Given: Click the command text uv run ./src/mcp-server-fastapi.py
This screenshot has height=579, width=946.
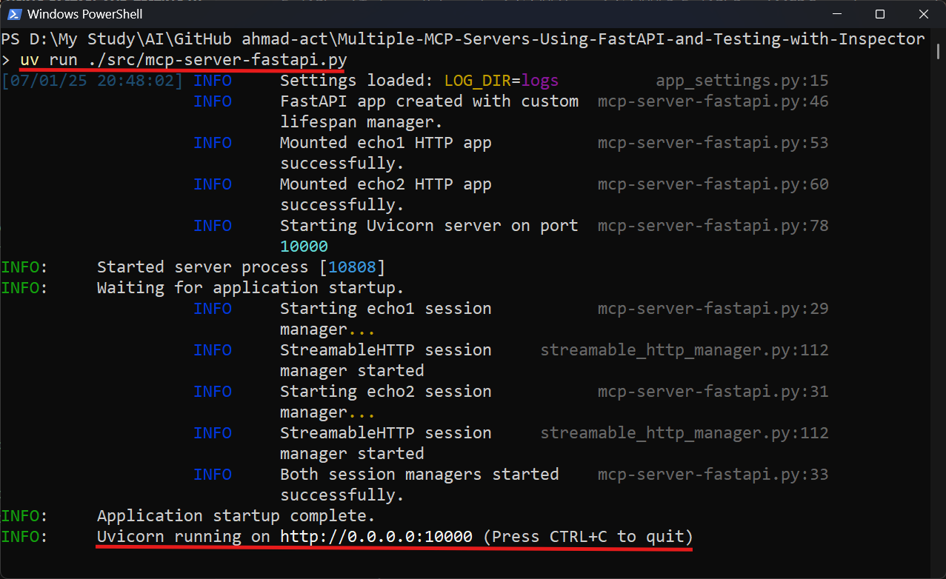Looking at the screenshot, I should click(x=184, y=59).
